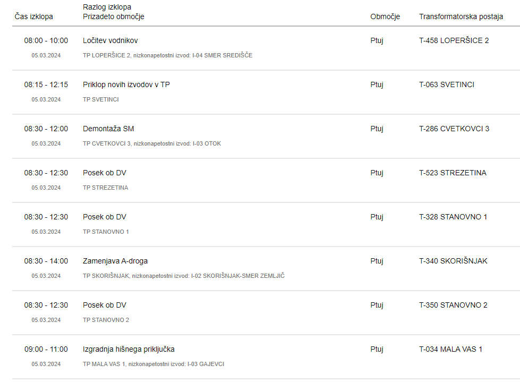Select the Čas izklopa column header
This screenshot has height=382, width=520.
click(33, 16)
